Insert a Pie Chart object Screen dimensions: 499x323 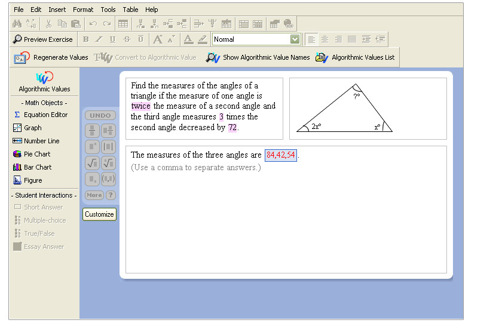tap(32, 154)
